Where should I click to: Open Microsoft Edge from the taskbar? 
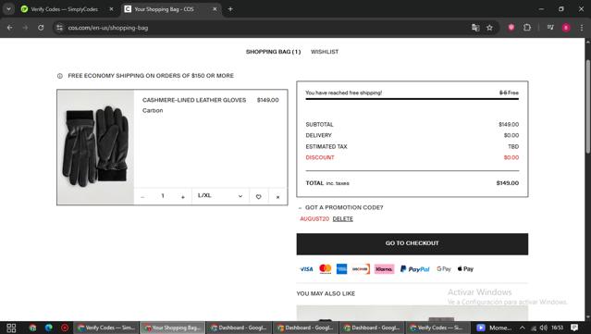(49, 328)
